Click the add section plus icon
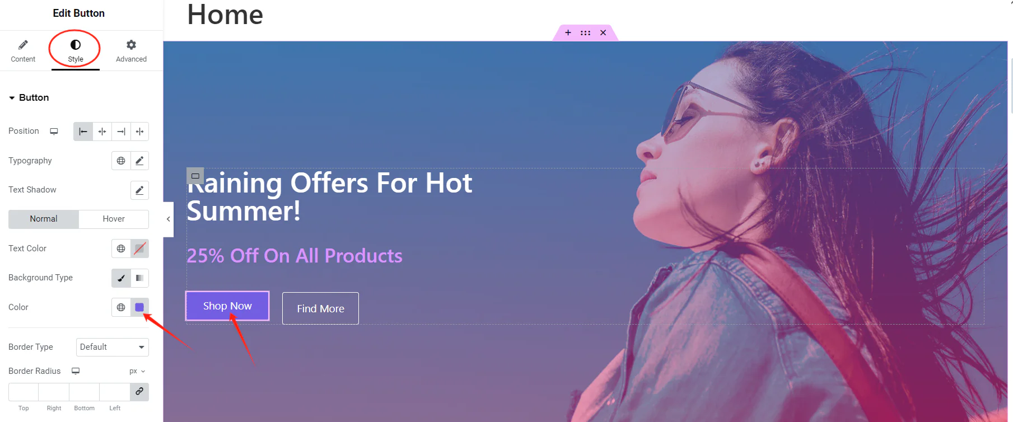This screenshot has height=422, width=1013. 568,32
